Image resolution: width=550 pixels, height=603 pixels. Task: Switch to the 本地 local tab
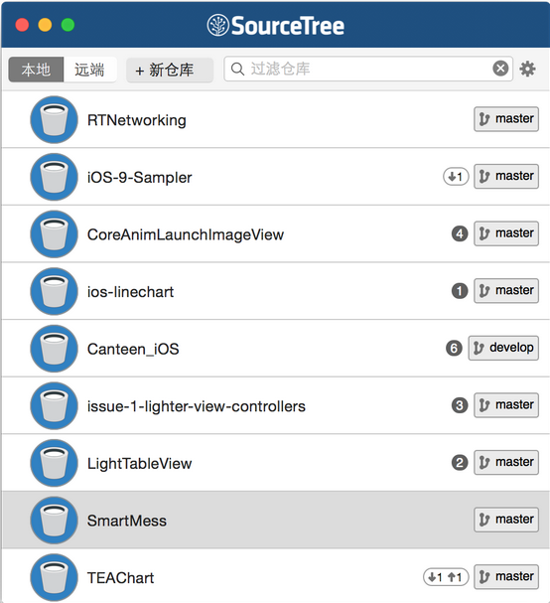(x=36, y=70)
